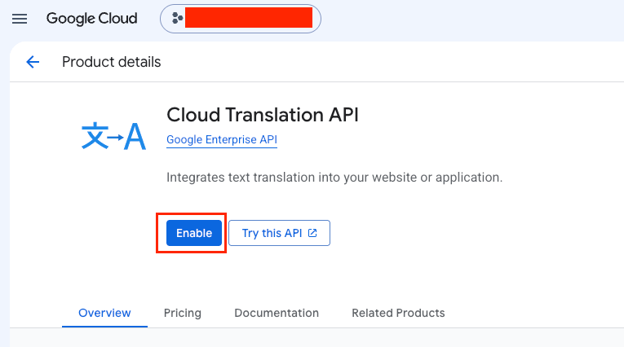Switch to the Overview tab
Image resolution: width=624 pixels, height=347 pixels.
(x=104, y=314)
